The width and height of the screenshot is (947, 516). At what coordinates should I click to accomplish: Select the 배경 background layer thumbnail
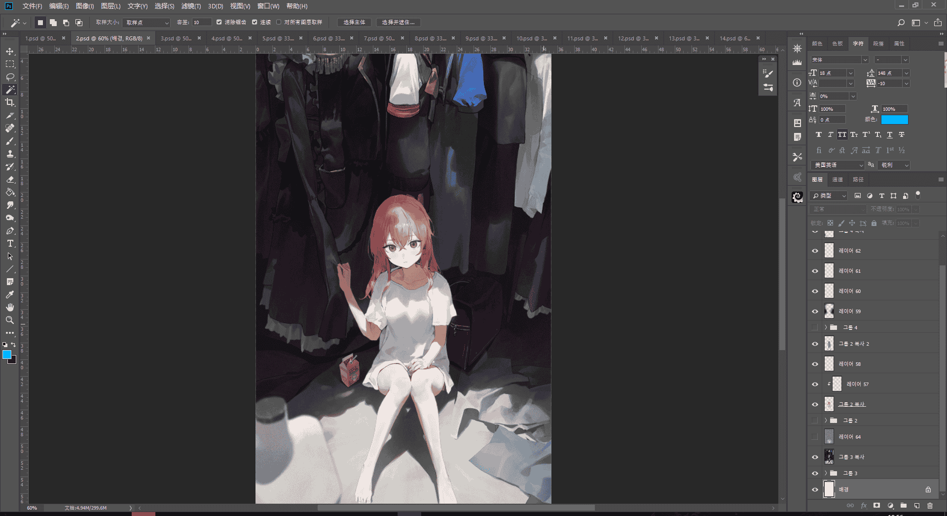(x=829, y=489)
